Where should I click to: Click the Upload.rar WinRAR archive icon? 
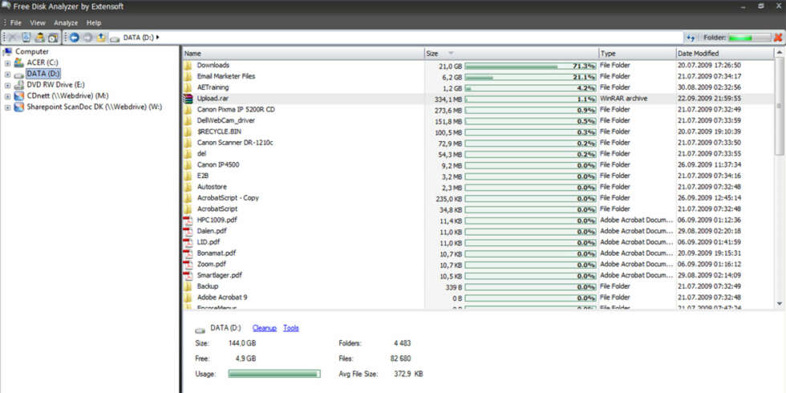coord(188,98)
